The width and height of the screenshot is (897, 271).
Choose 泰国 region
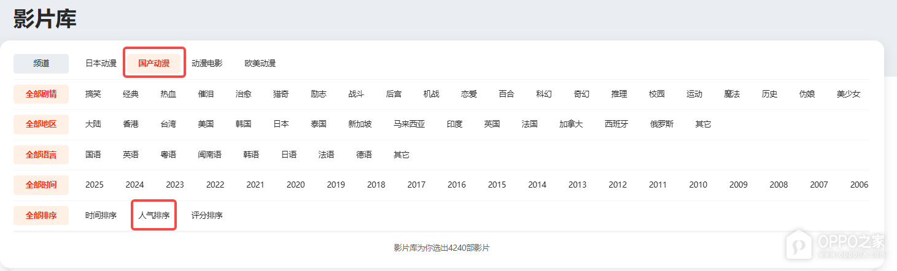tap(319, 124)
